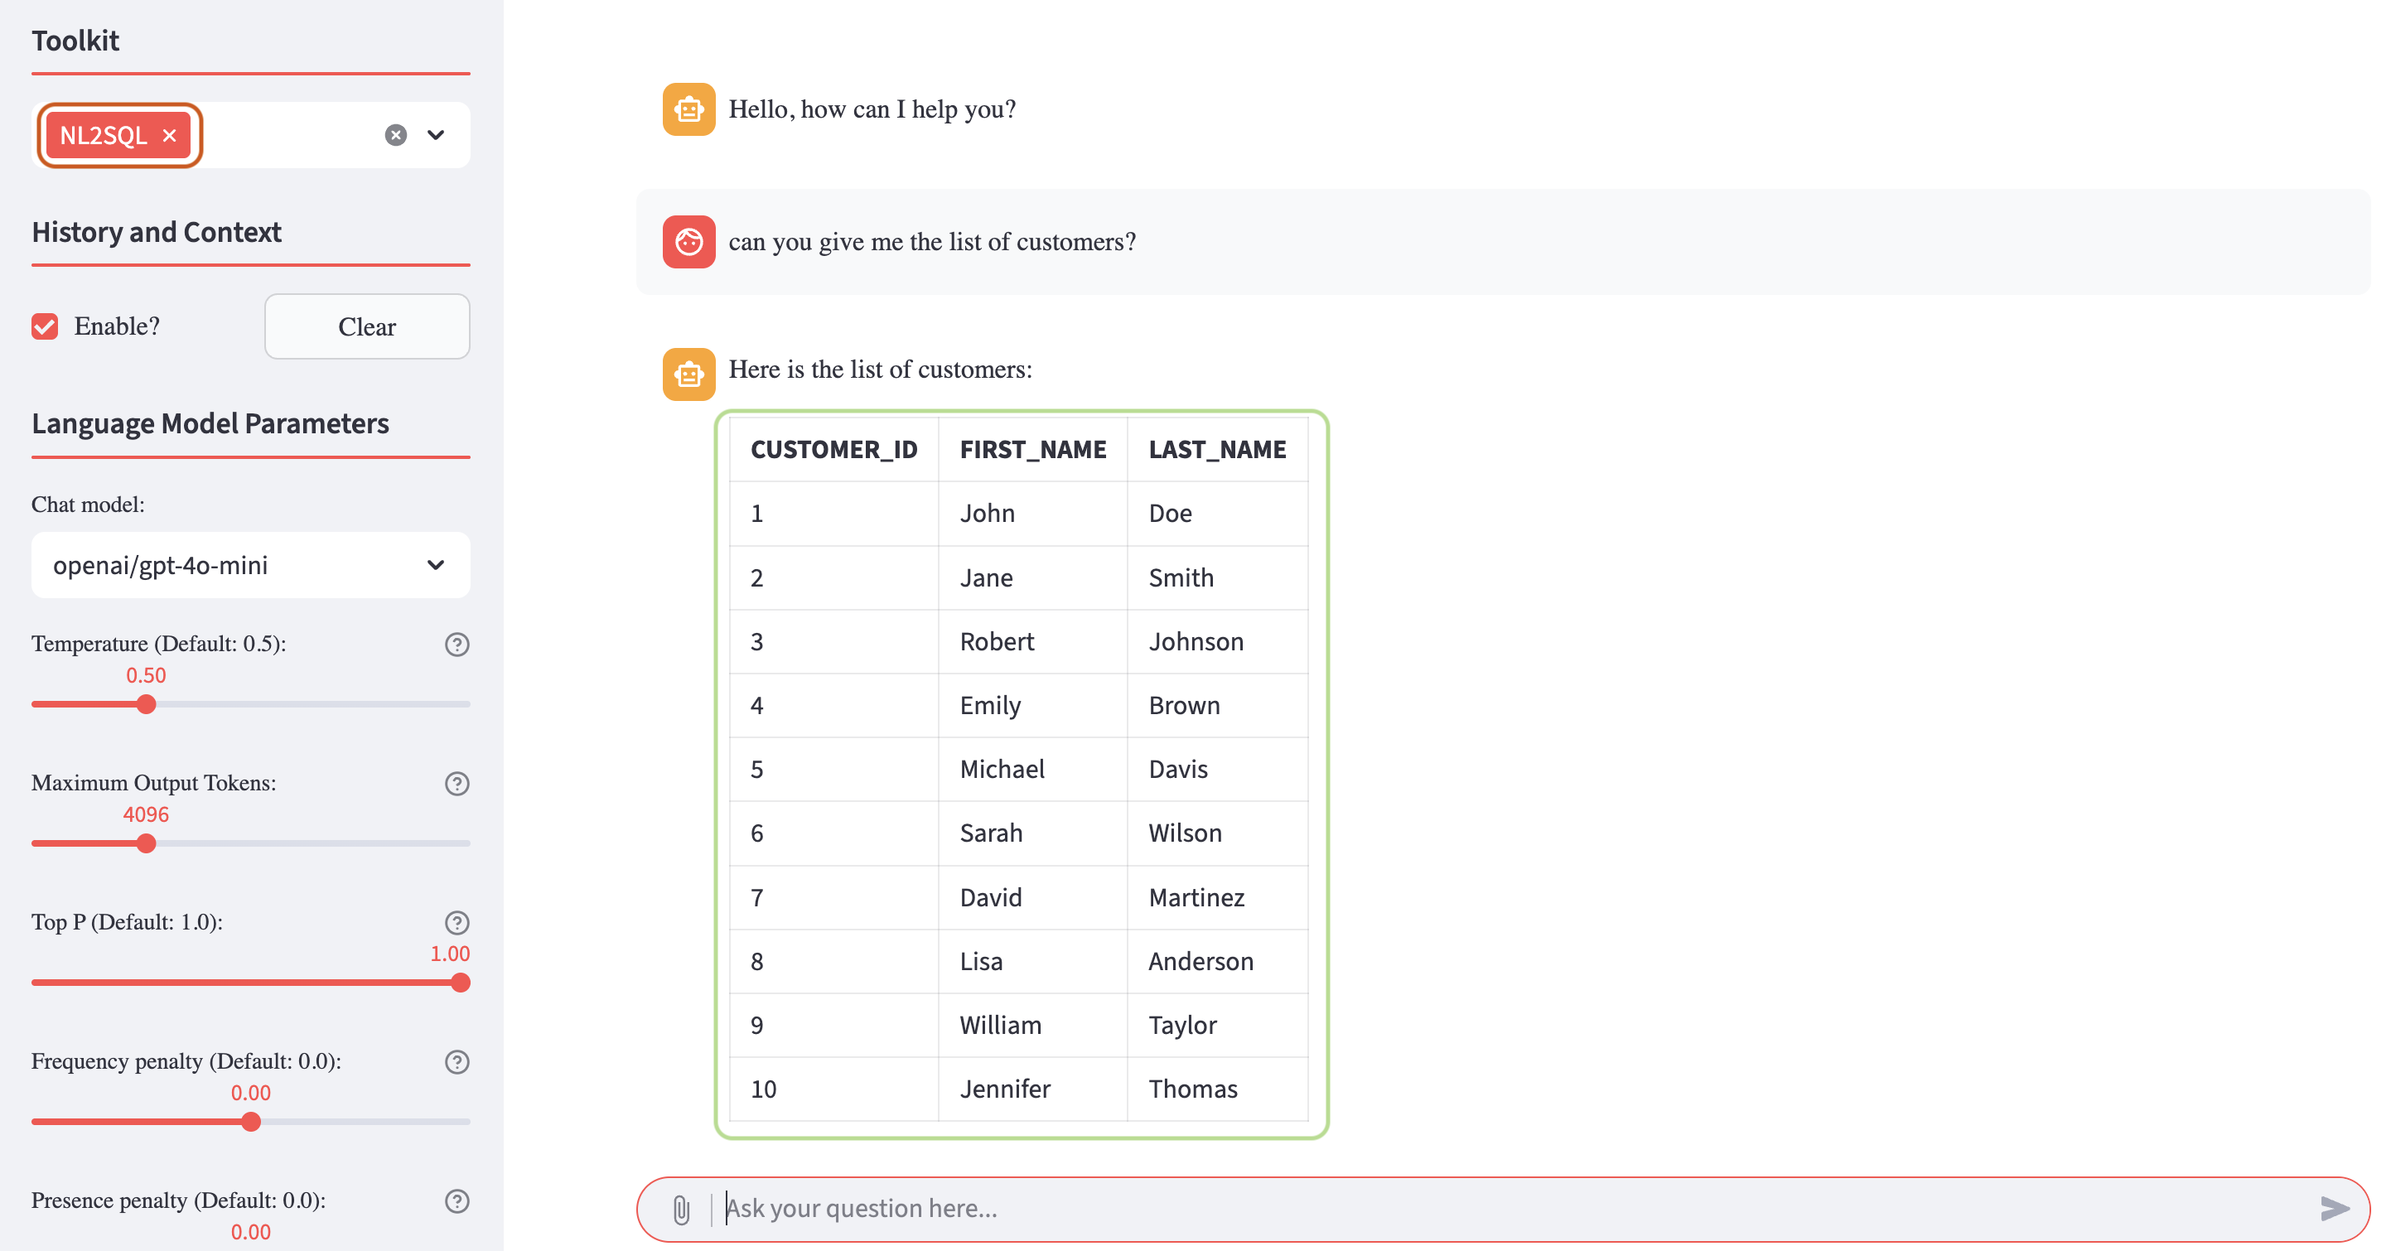Show help for Top P
2401x1251 pixels.
click(457, 923)
